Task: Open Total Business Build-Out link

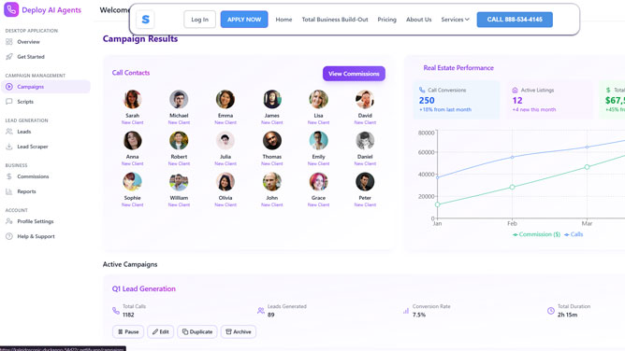Action: point(335,19)
